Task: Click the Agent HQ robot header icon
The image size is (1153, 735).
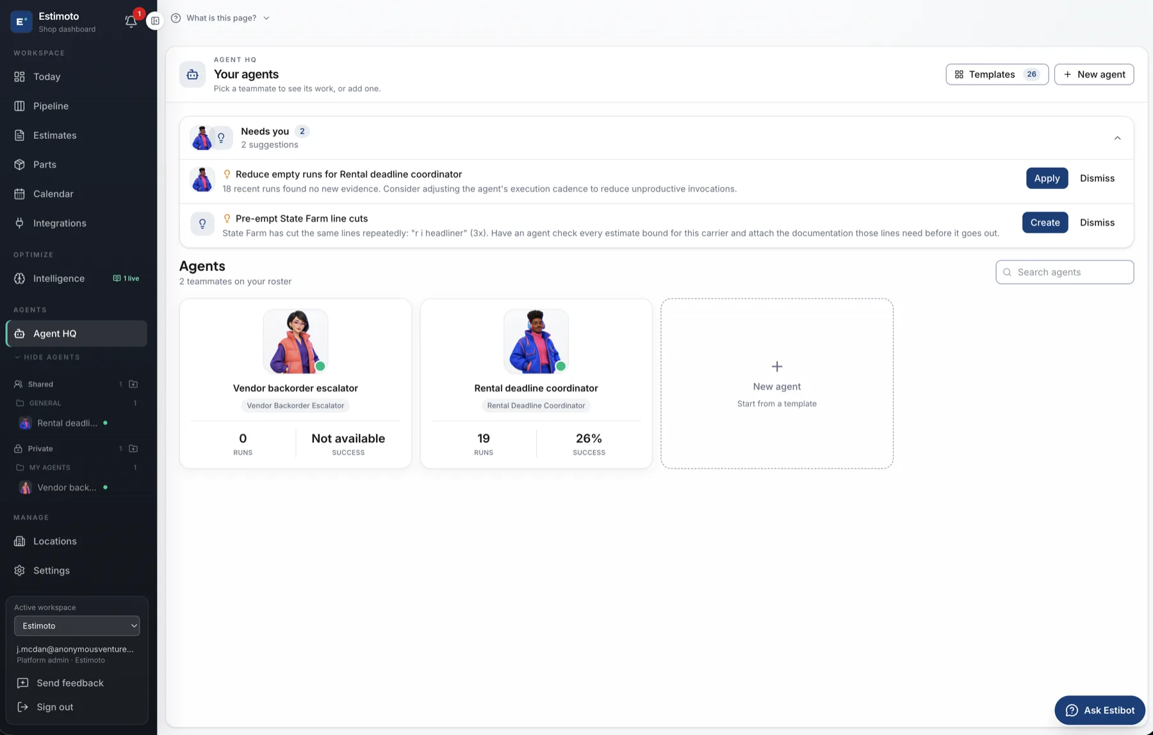Action: click(192, 75)
